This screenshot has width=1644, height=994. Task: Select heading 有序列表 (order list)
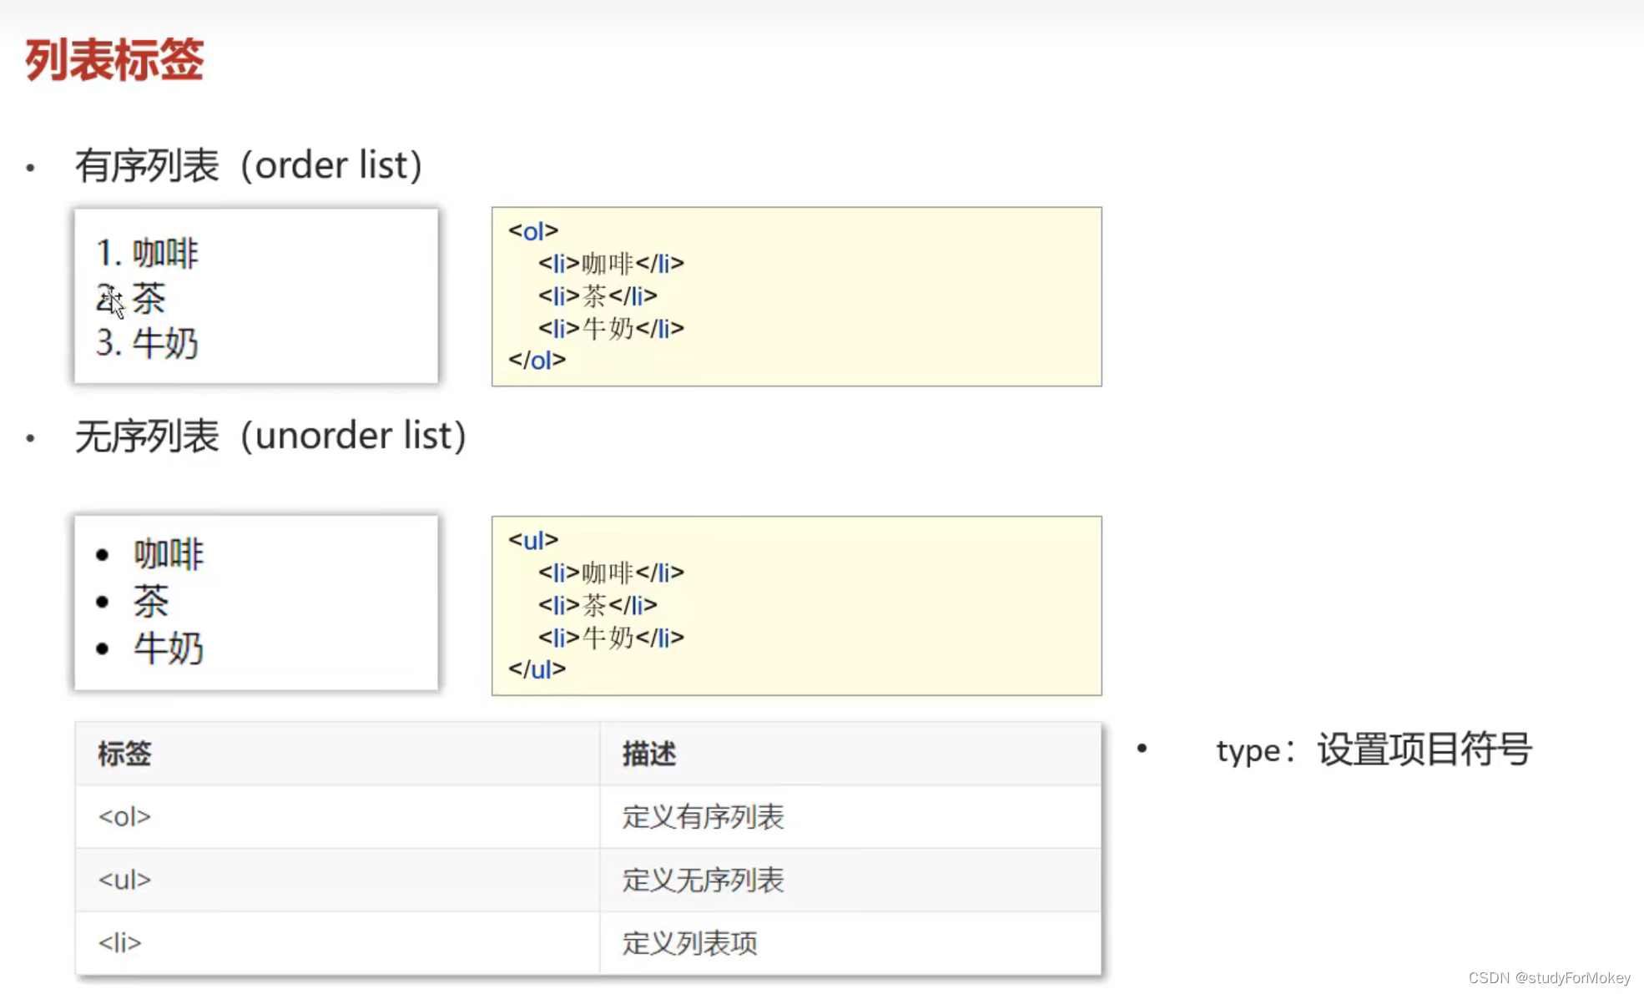pyautogui.click(x=249, y=165)
